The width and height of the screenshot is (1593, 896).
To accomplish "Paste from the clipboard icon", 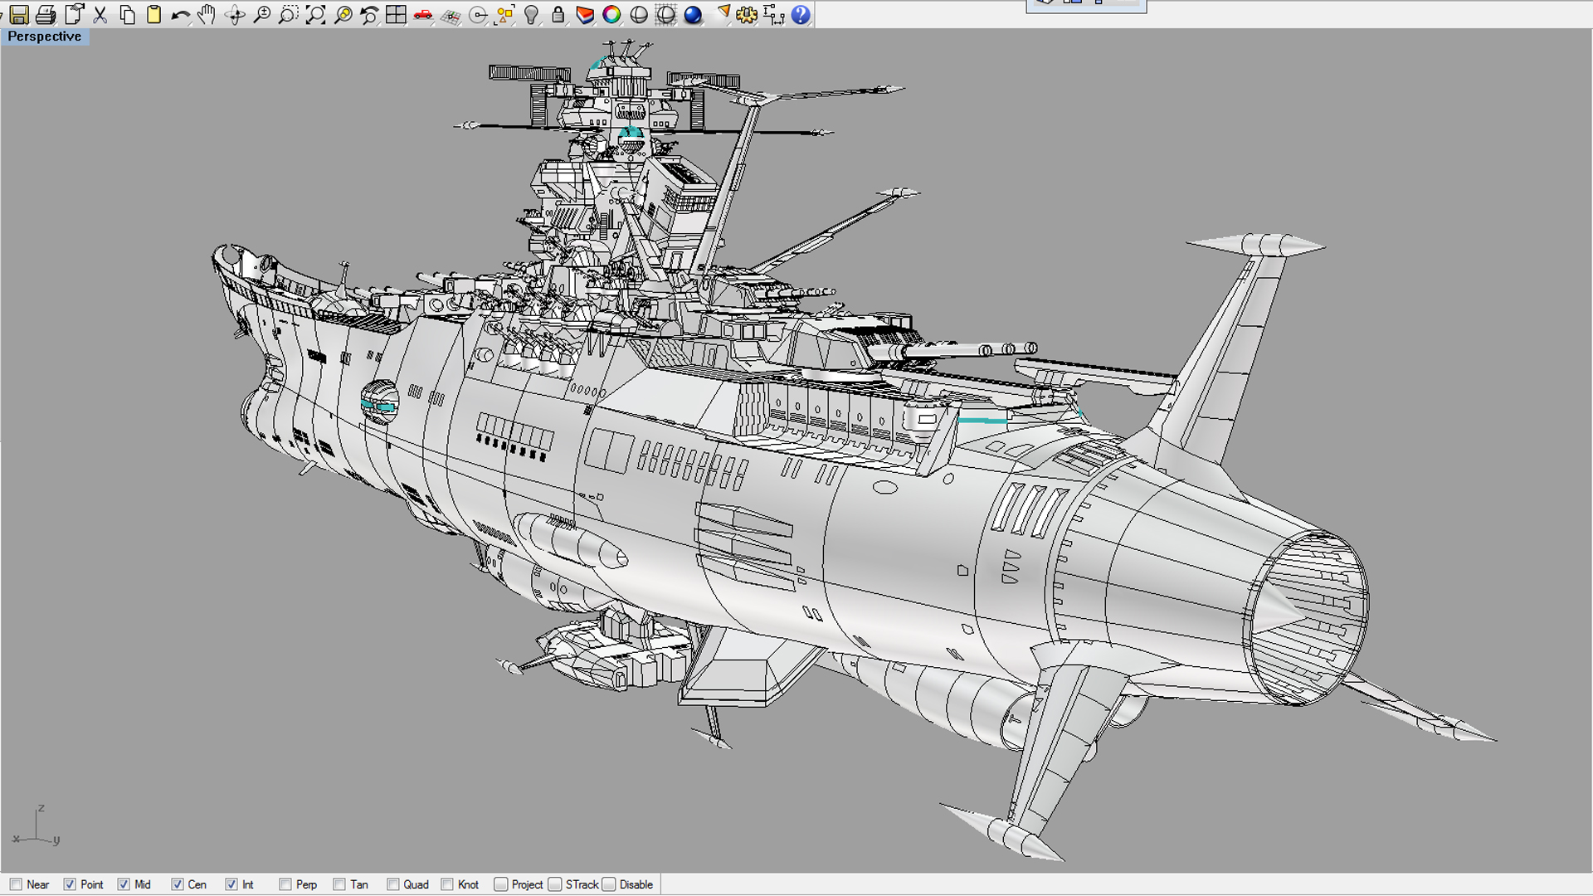I will tap(153, 15).
